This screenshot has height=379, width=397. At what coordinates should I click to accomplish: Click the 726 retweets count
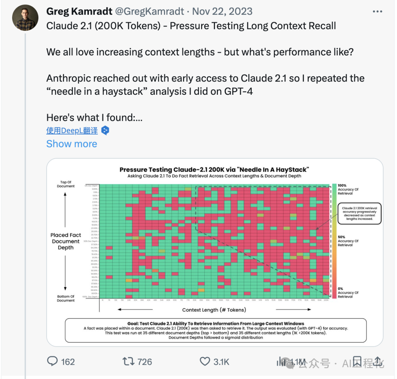click(144, 362)
